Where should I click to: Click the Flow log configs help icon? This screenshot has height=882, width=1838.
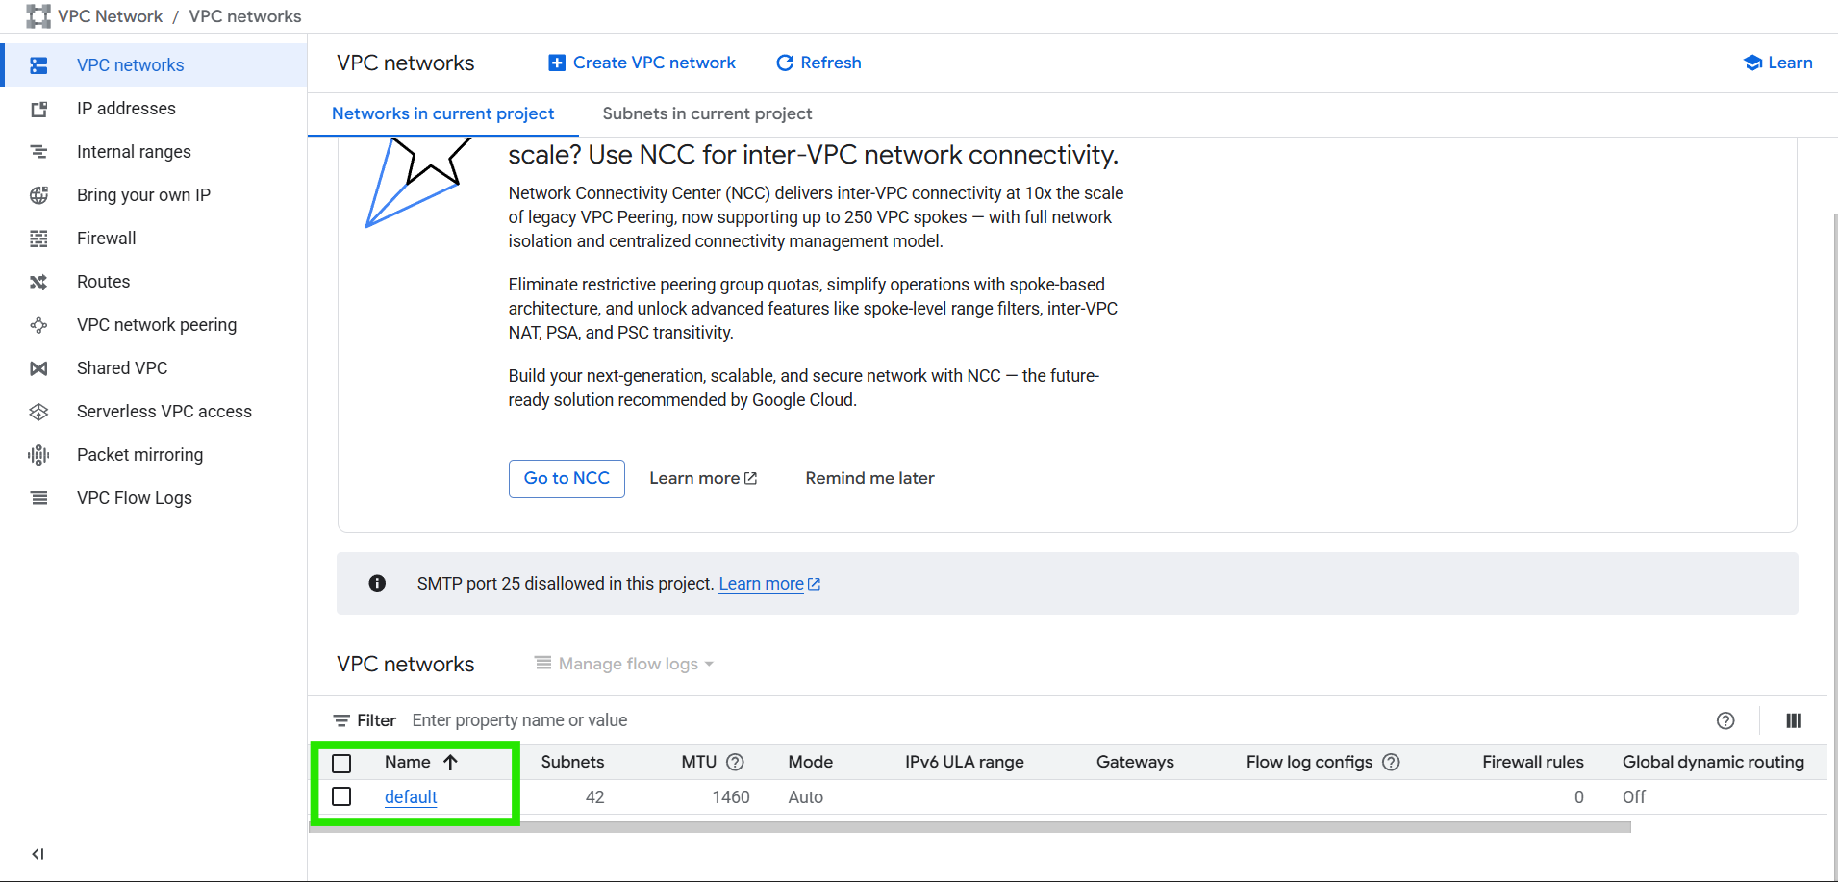tap(1391, 762)
